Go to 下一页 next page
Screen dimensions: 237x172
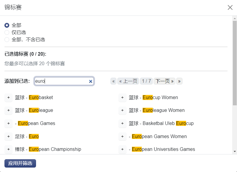[164, 81]
